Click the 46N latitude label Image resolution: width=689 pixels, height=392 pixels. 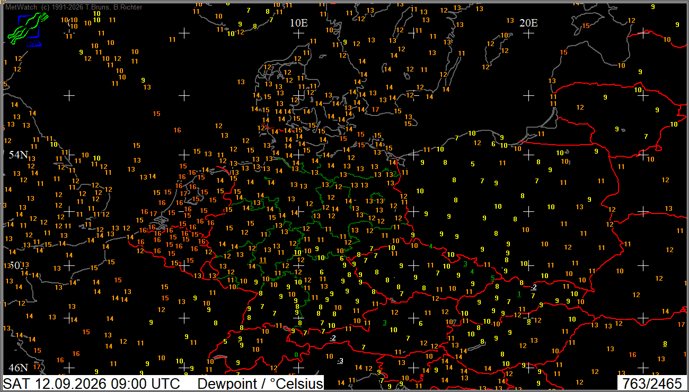18,368
